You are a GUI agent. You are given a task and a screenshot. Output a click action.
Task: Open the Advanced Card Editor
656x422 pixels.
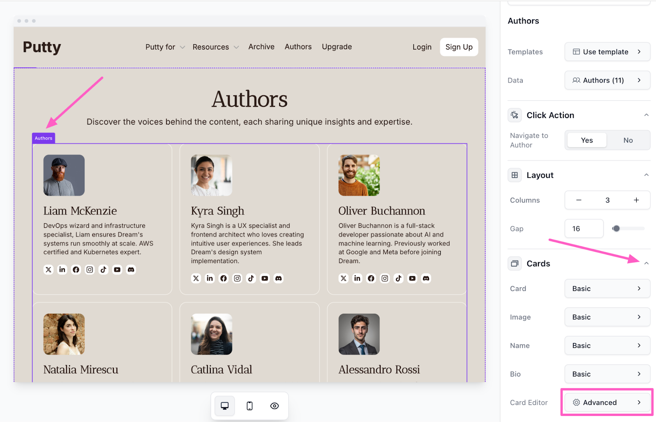point(607,402)
